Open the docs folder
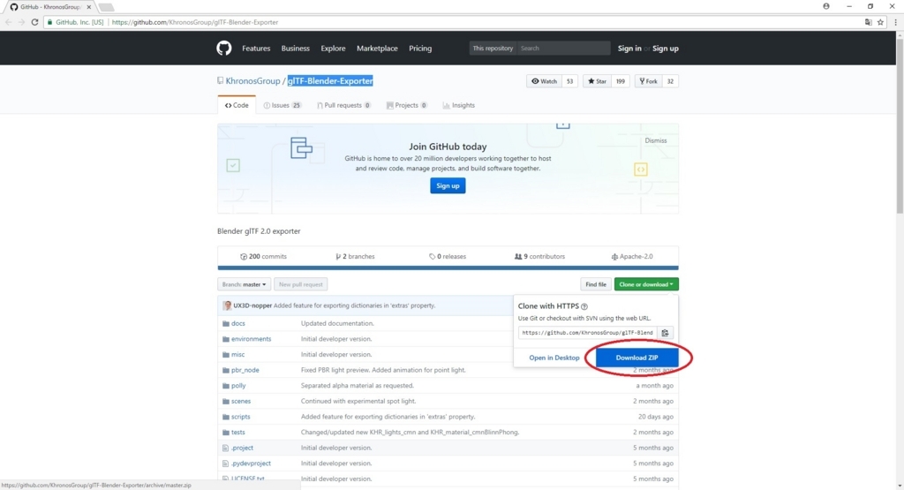Viewport: 904px width, 490px height. [238, 323]
